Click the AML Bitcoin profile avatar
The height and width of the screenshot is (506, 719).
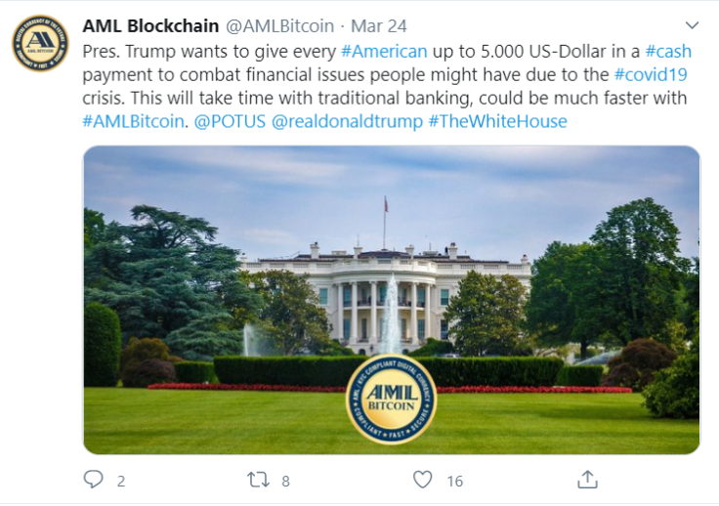click(40, 43)
